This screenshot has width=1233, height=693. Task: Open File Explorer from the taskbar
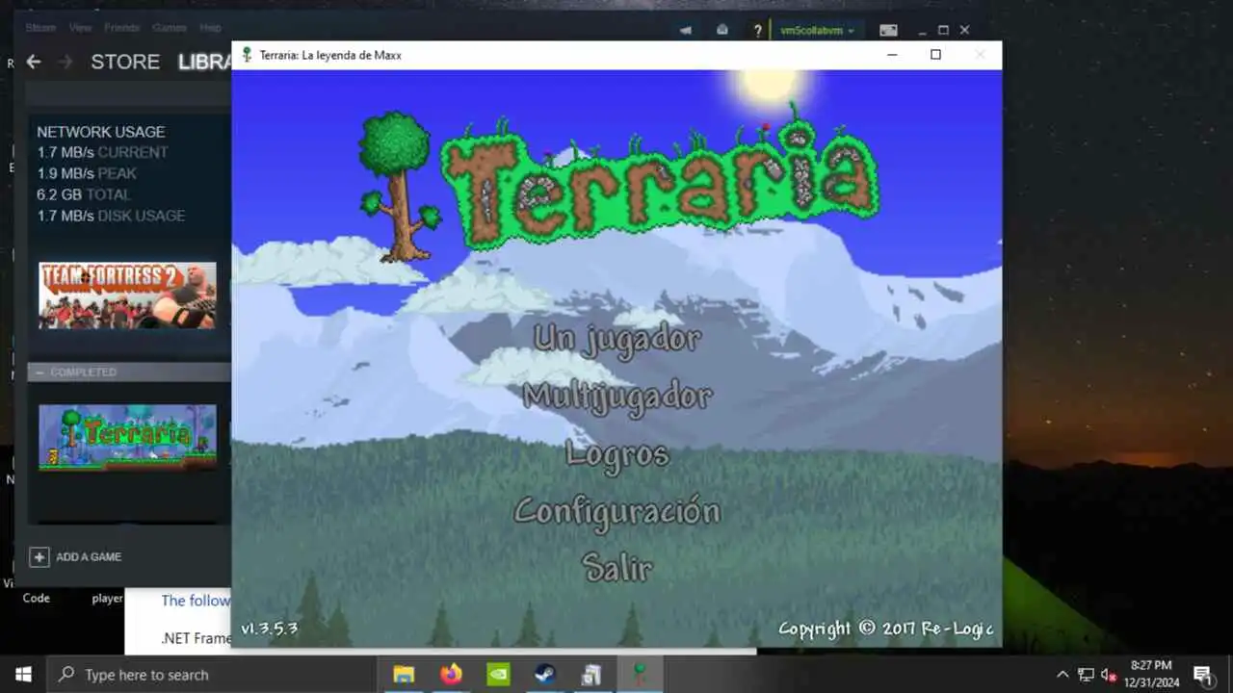pyautogui.click(x=404, y=675)
